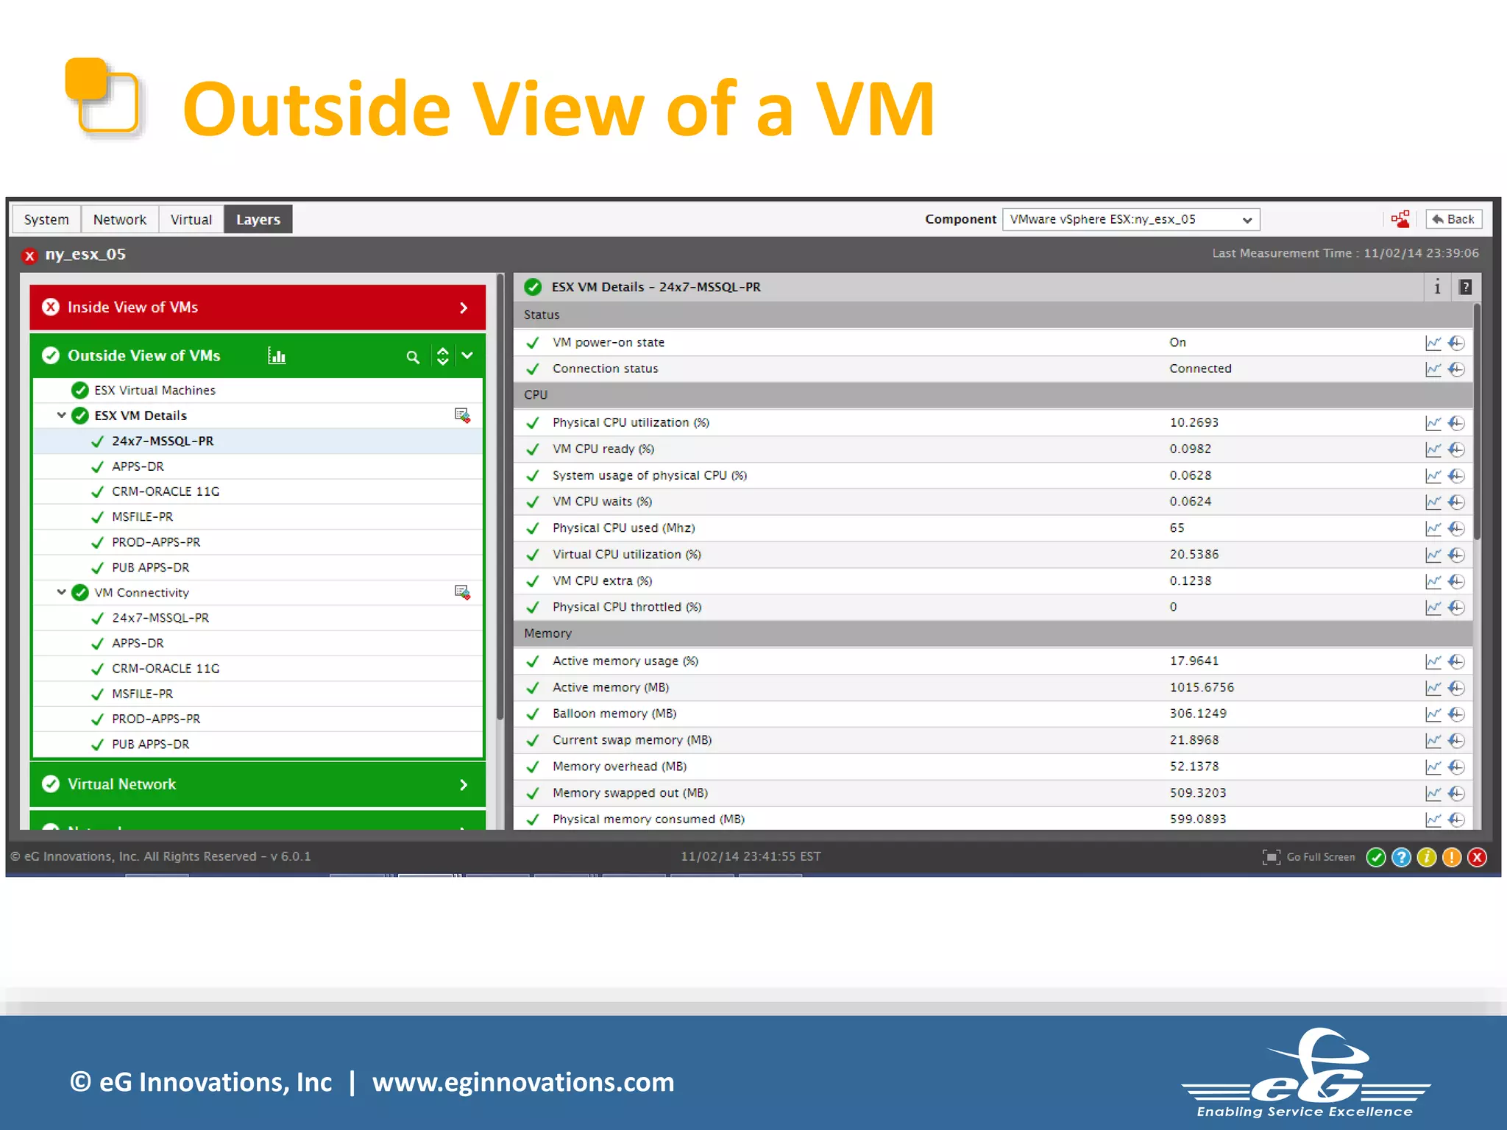
Task: Click the bar chart icon in Outside View header
Action: (277, 356)
